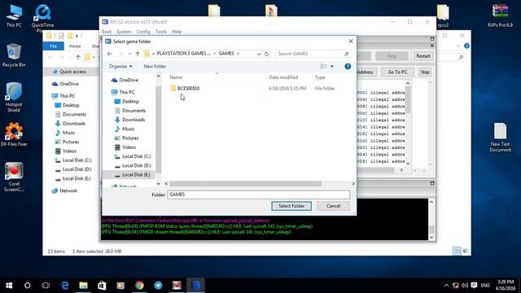Click the Folder name input field
Viewport: 521px width, 293px height.
pyautogui.click(x=259, y=195)
